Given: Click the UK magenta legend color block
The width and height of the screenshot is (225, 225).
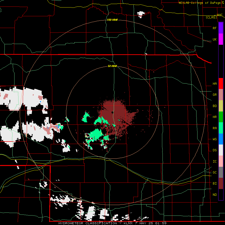Looking at the screenshot, I should (221, 39).
